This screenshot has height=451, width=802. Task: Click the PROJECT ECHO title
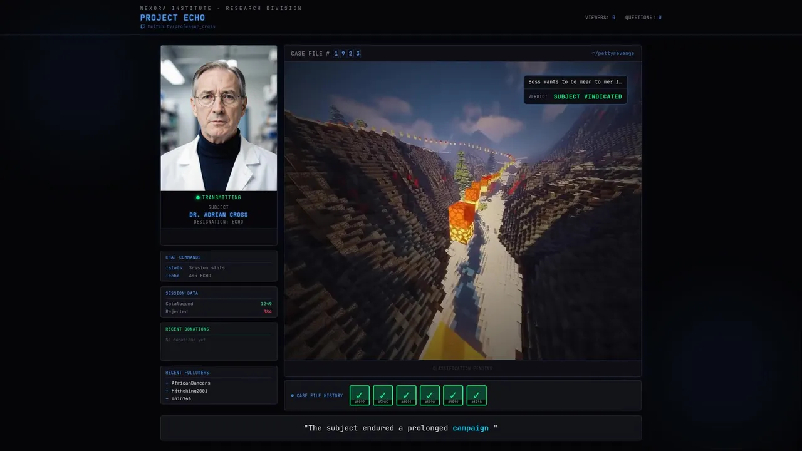[172, 18]
